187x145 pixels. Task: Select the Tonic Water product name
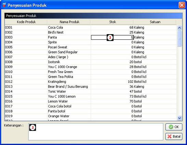click(57, 92)
